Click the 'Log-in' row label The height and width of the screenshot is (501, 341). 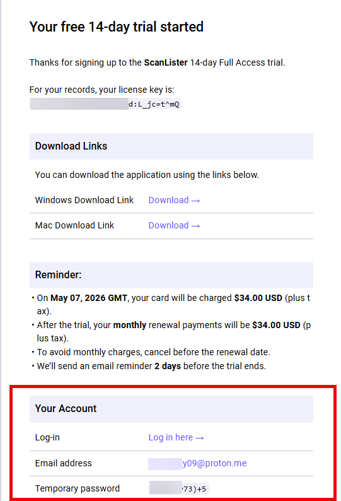pos(47,437)
